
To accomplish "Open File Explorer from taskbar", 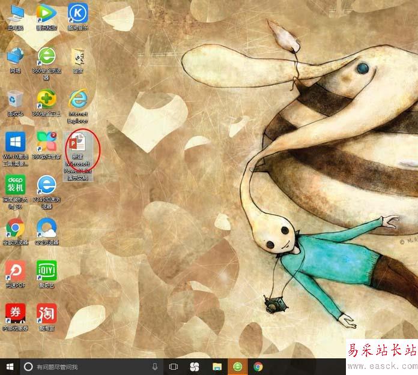I will (217, 367).
